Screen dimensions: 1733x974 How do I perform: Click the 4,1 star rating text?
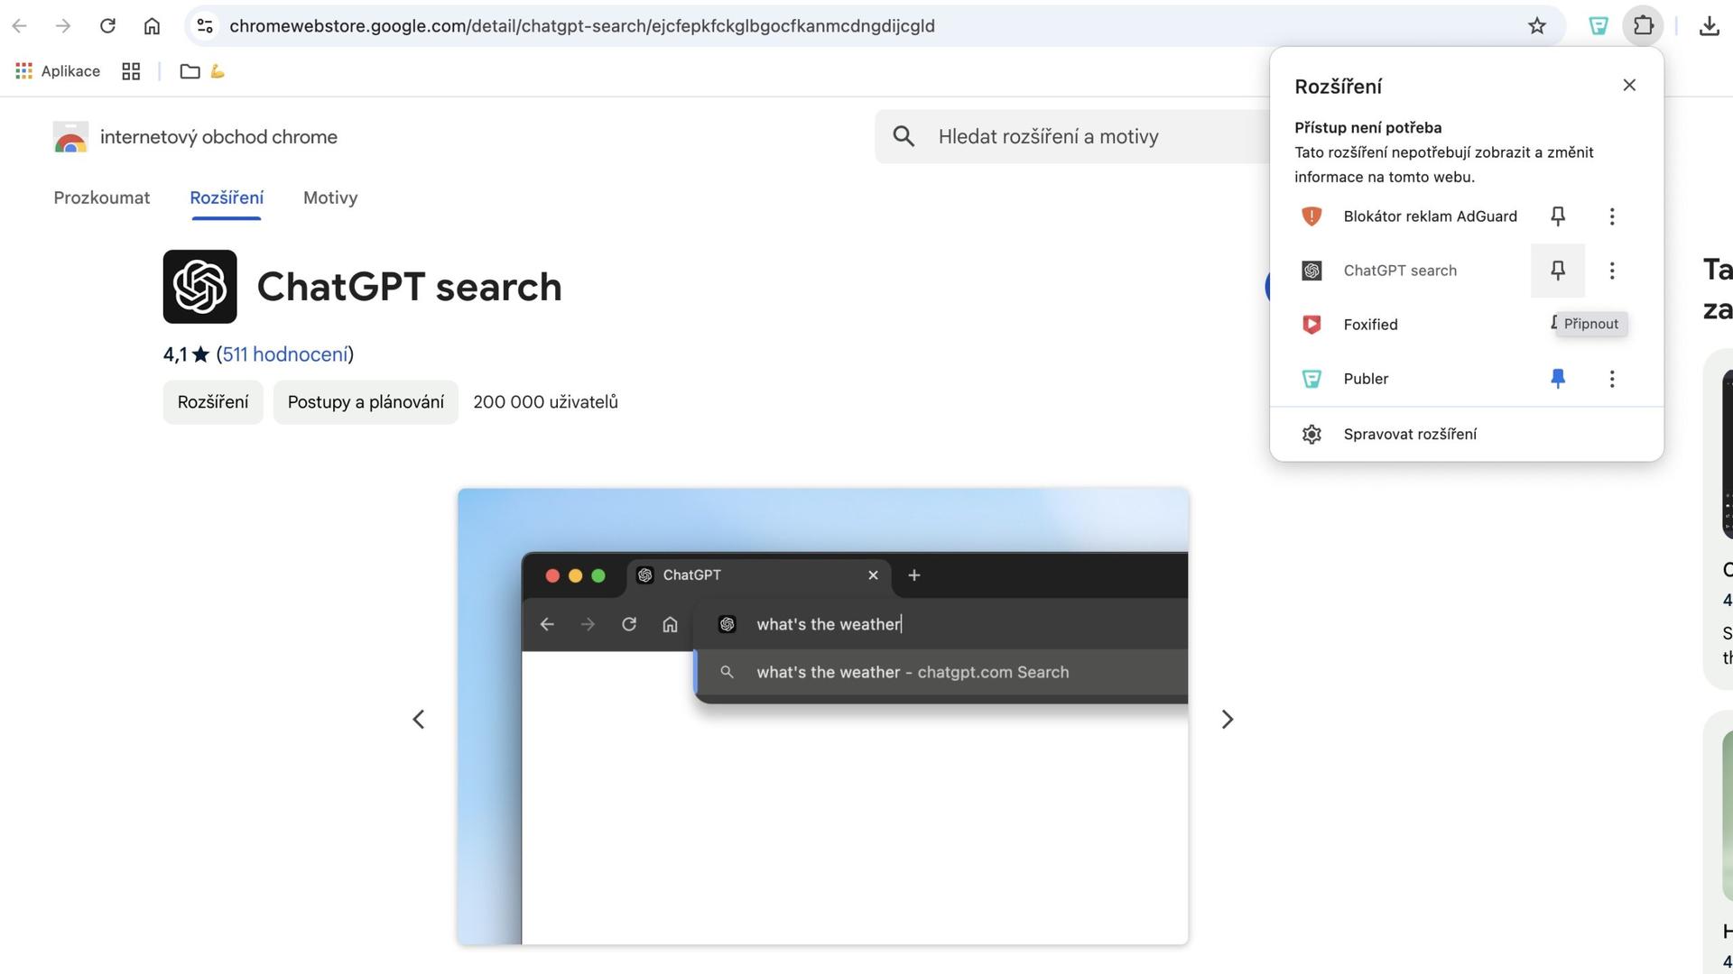tap(186, 354)
